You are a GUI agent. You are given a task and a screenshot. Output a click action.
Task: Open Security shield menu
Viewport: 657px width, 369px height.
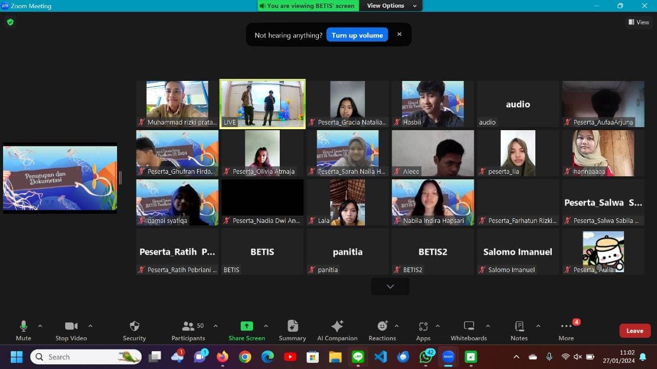[x=134, y=331]
